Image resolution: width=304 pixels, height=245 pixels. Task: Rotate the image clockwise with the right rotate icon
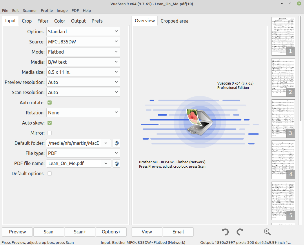click(240, 232)
